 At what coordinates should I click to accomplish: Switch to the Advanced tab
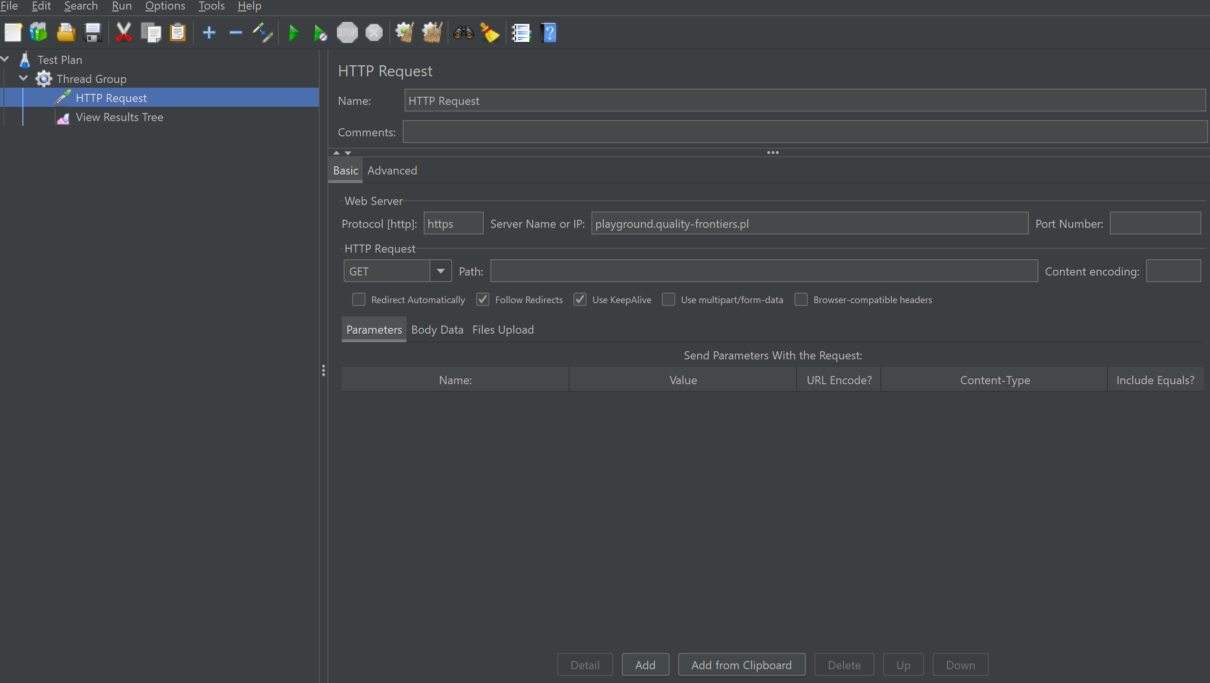pyautogui.click(x=392, y=171)
